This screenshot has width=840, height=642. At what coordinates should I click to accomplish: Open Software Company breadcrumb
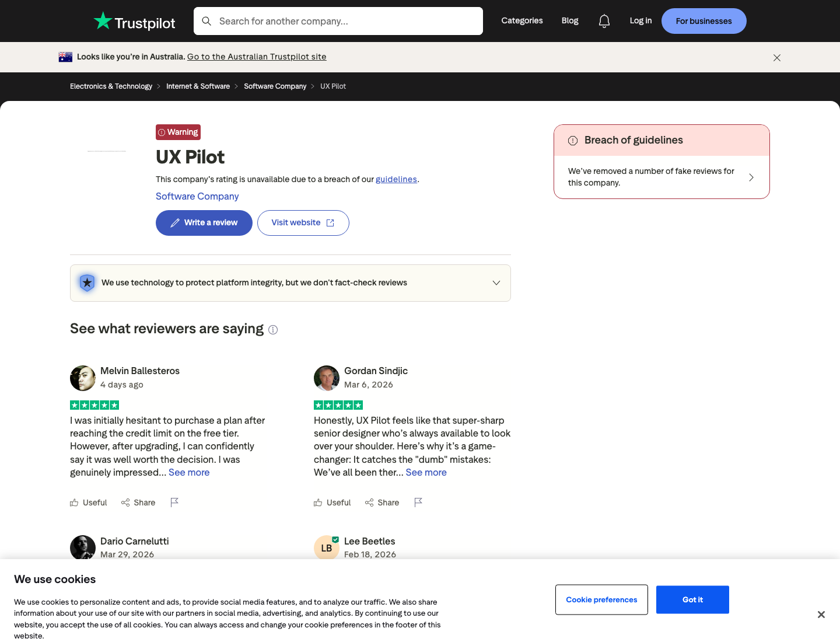275,86
